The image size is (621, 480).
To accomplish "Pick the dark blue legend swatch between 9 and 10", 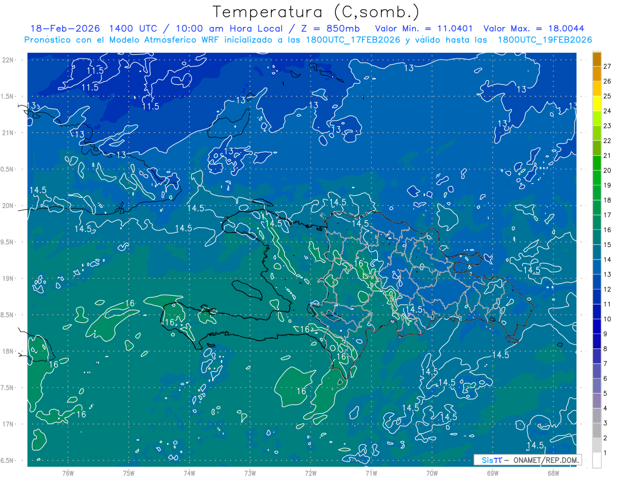I will (x=597, y=326).
